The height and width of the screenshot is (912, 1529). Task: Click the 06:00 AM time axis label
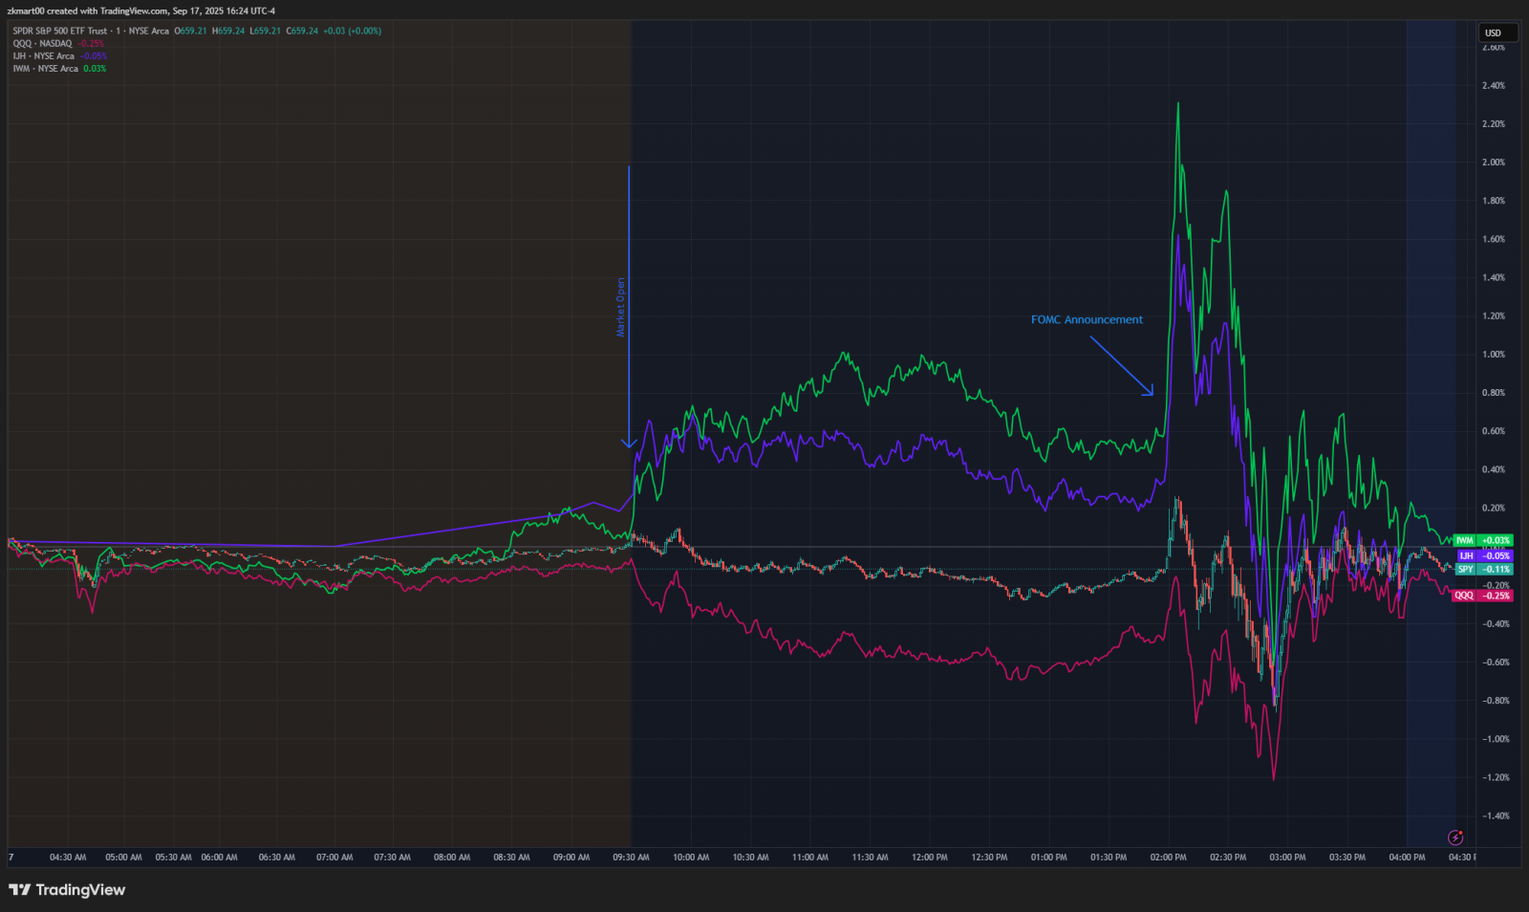pos(219,858)
